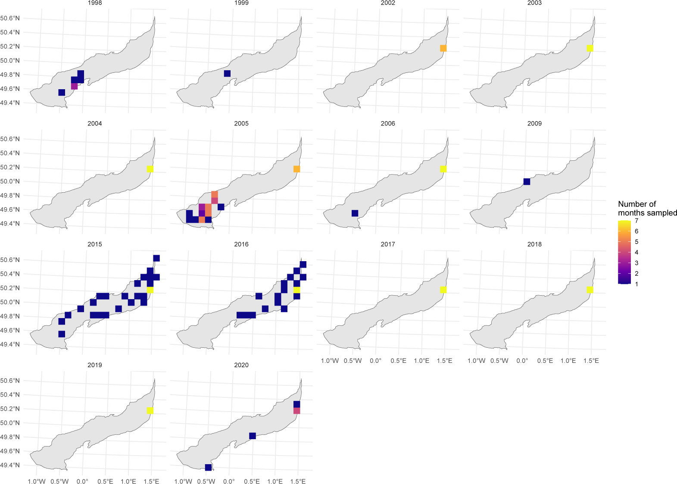Click the 'Number of months sampled' legend title
The height and width of the screenshot is (484, 677).
click(x=647, y=208)
